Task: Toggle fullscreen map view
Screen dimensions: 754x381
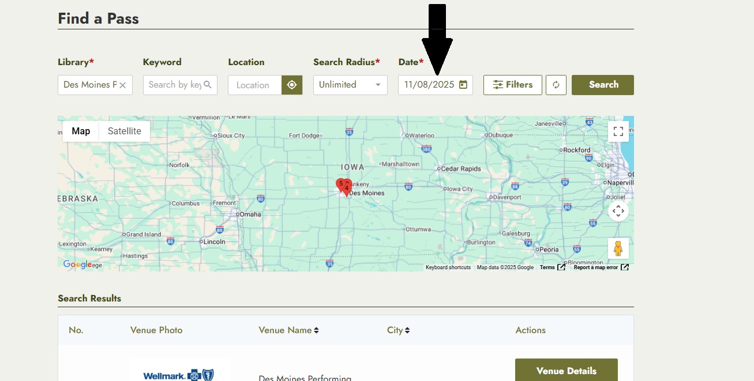Action: (x=618, y=131)
